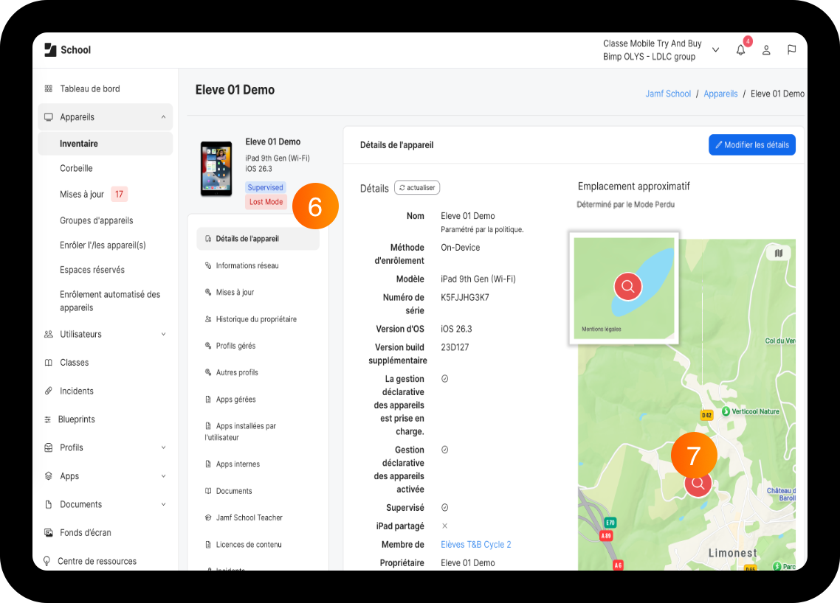
Task: Expand the Utilisateurs sidebar section
Action: coord(163,335)
